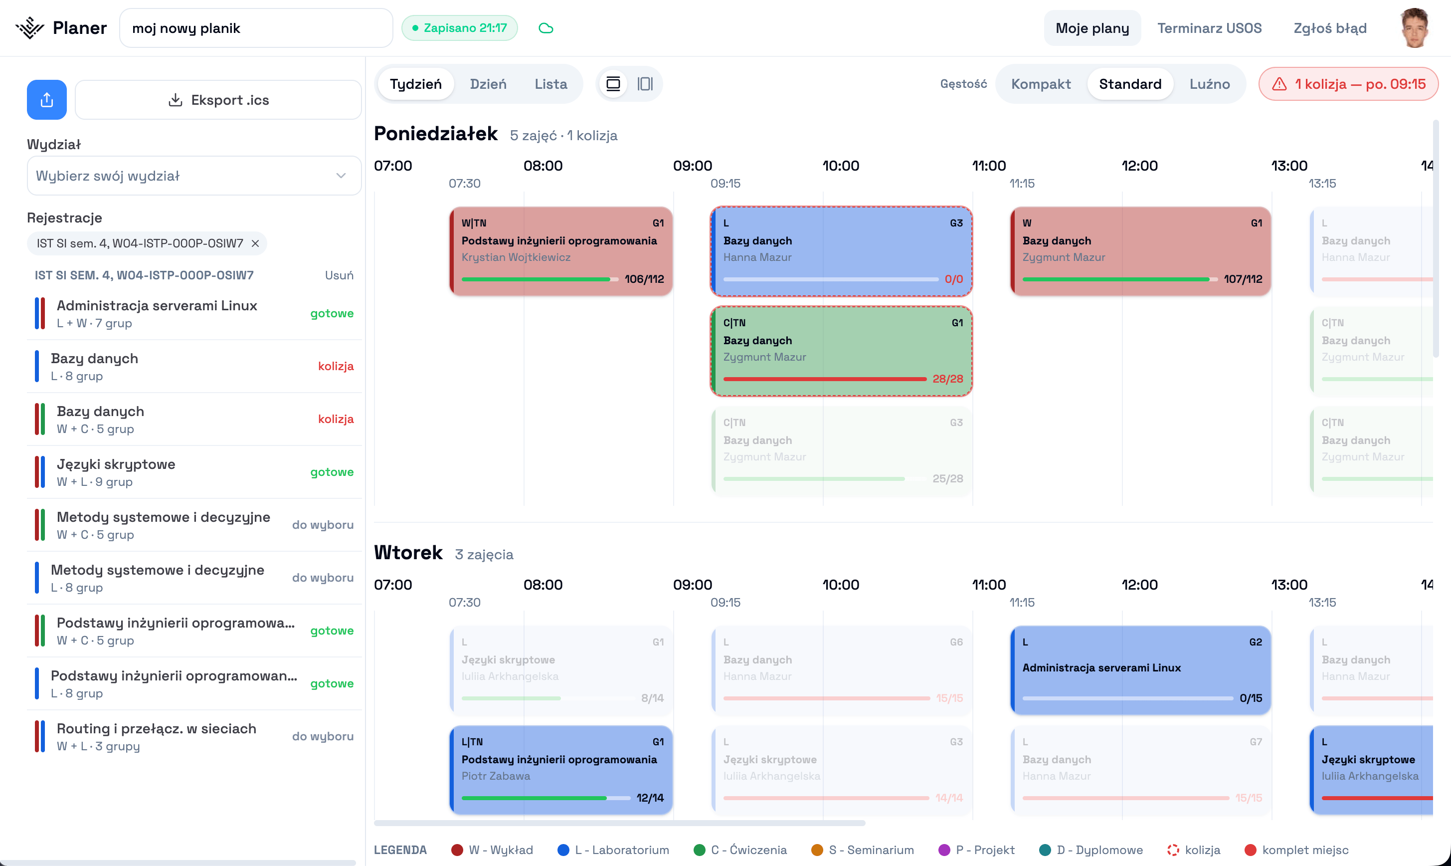Click the sidebar horizontal scrollbar

(x=178, y=863)
